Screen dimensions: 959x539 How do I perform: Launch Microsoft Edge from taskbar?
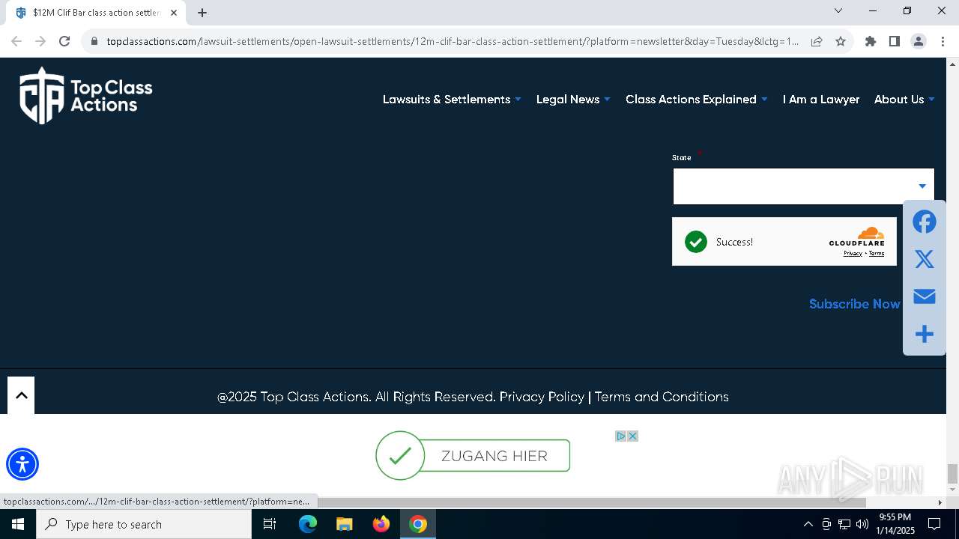[x=308, y=524]
